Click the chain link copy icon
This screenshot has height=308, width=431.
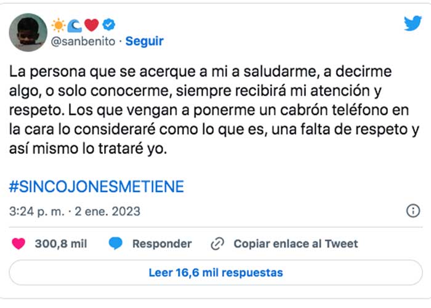click(x=217, y=244)
